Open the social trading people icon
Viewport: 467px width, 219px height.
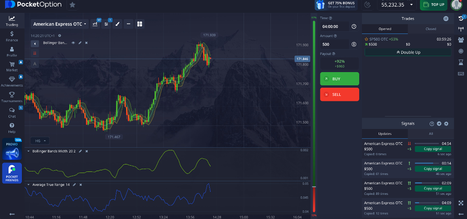461,40
